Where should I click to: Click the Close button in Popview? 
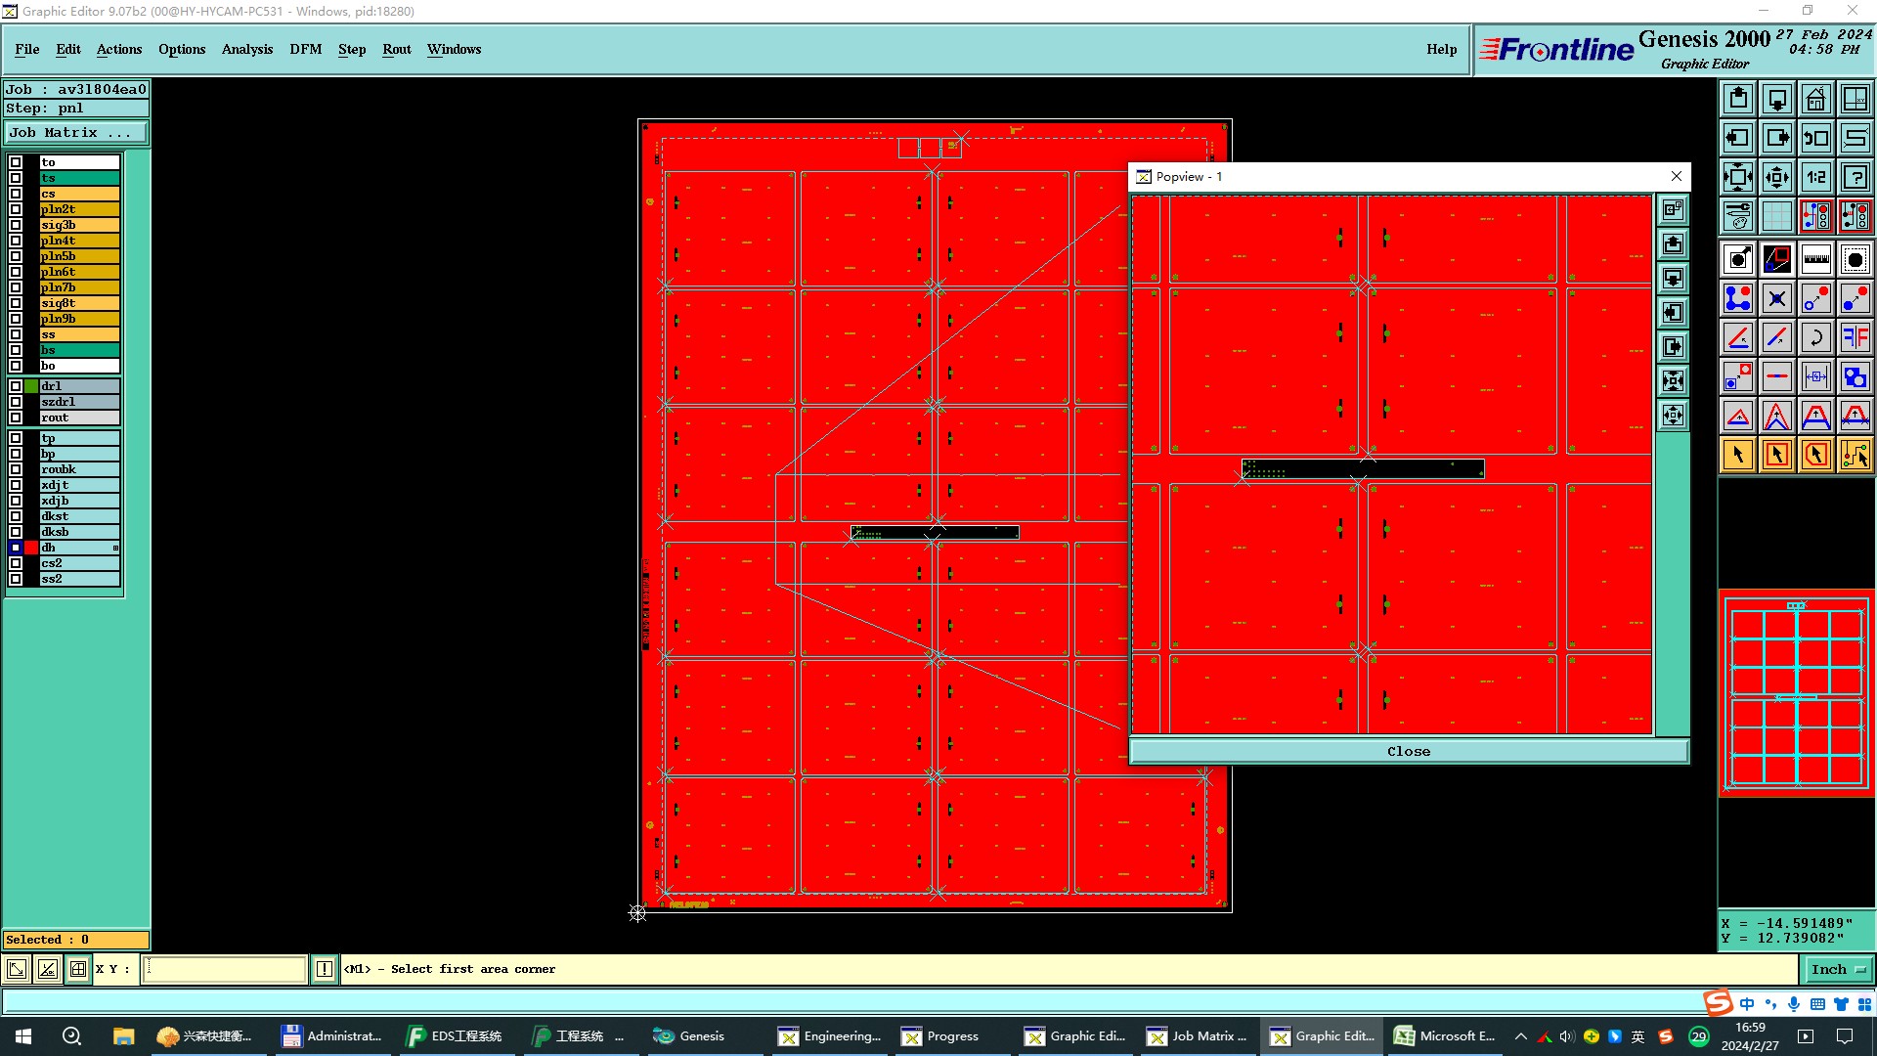coord(1408,751)
